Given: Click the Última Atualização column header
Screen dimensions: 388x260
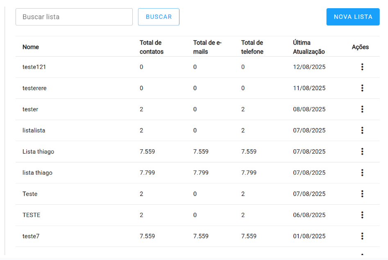Looking at the screenshot, I should pyautogui.click(x=309, y=47).
